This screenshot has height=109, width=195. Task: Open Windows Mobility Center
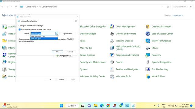coord(93,77)
